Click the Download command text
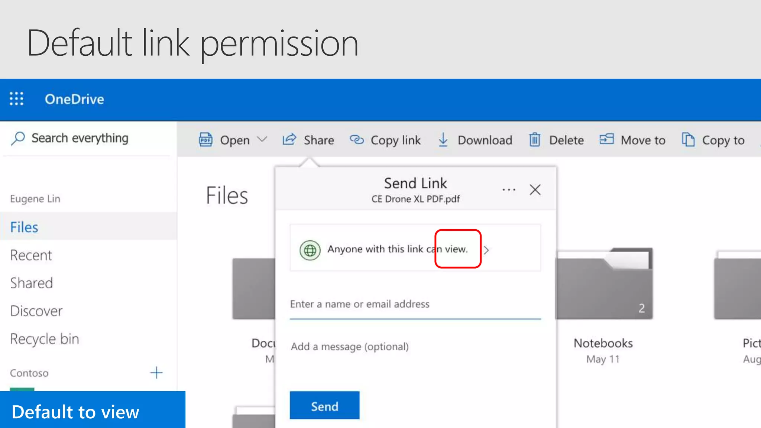The image size is (761, 428). click(485, 140)
